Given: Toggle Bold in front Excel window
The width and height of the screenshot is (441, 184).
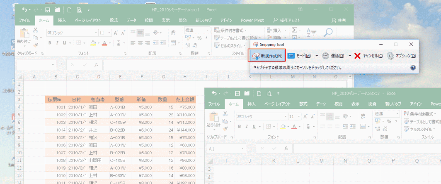Looking at the screenshot, I should [x=239, y=127].
